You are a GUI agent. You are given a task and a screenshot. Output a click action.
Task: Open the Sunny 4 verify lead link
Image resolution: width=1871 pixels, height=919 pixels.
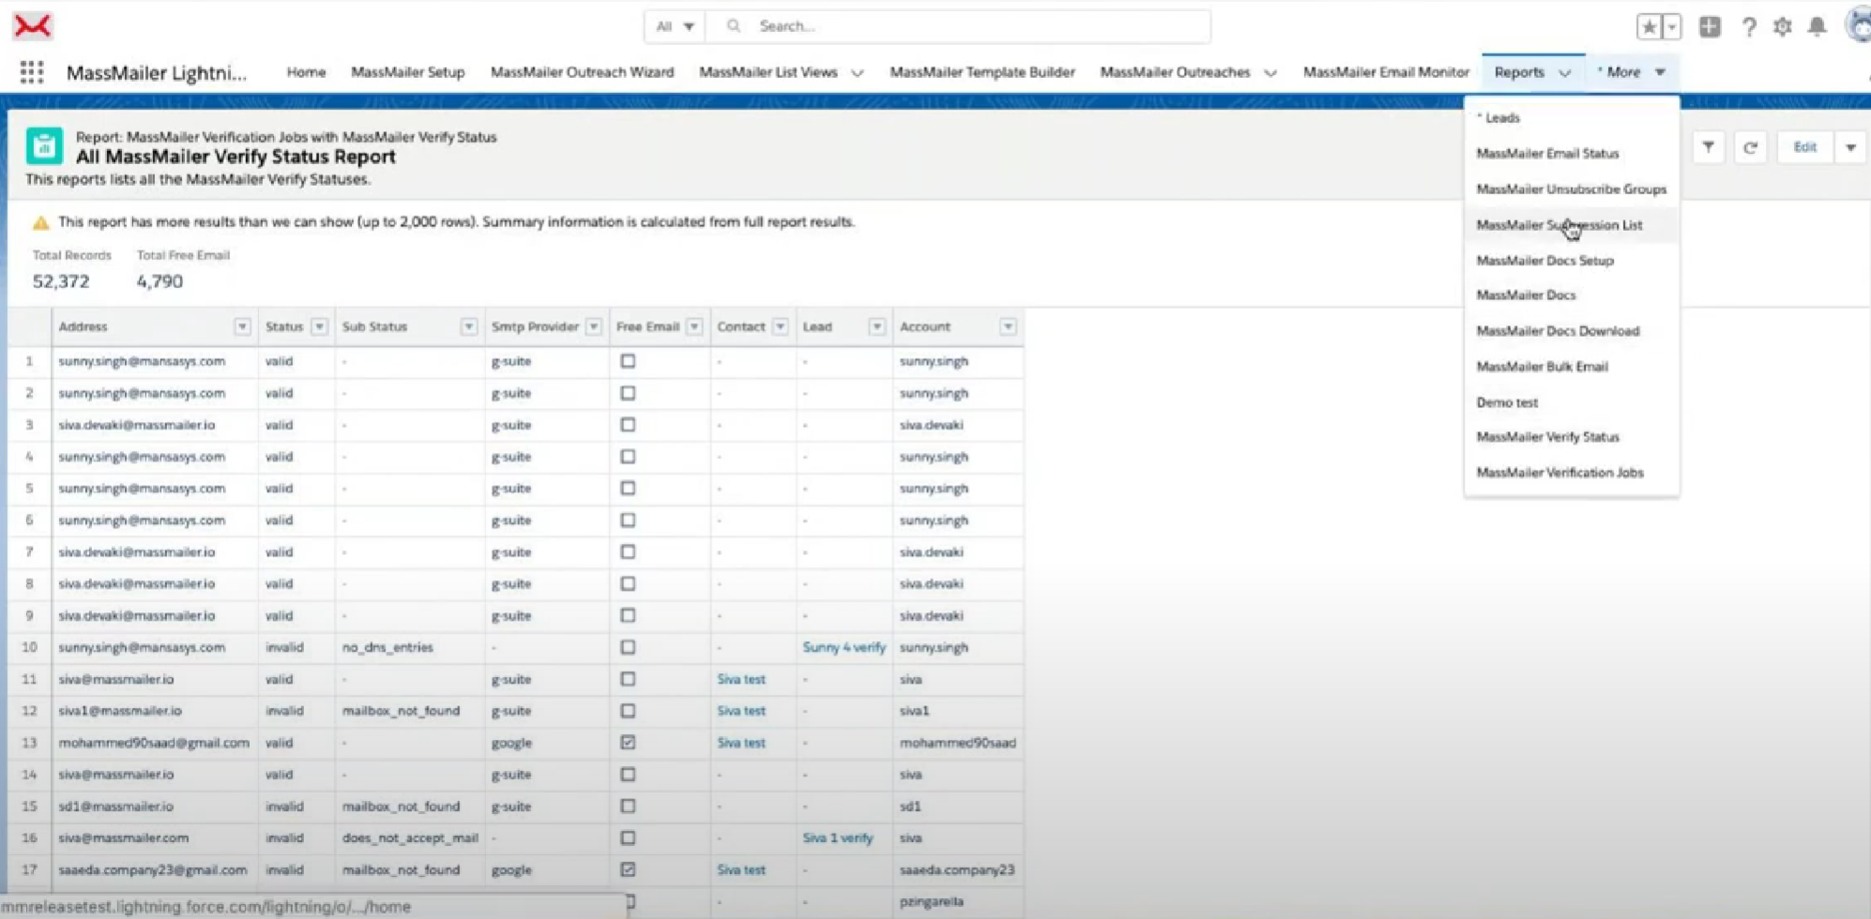pyautogui.click(x=844, y=647)
